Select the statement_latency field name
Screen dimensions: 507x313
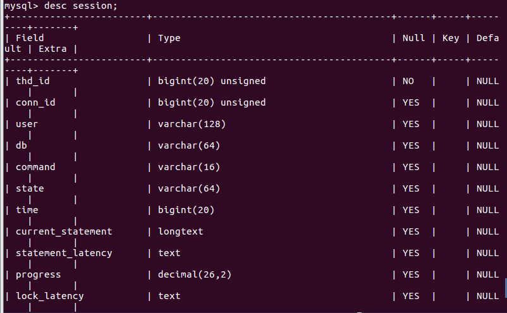coord(64,253)
